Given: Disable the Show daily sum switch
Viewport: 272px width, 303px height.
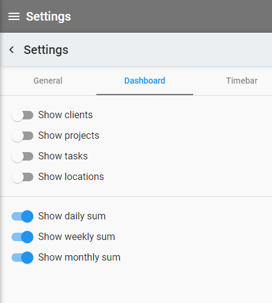Looking at the screenshot, I should point(22,216).
